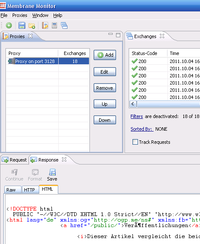This screenshot has height=244, width=200.
Task: Select the Raw tab
Action: pyautogui.click(x=13, y=190)
